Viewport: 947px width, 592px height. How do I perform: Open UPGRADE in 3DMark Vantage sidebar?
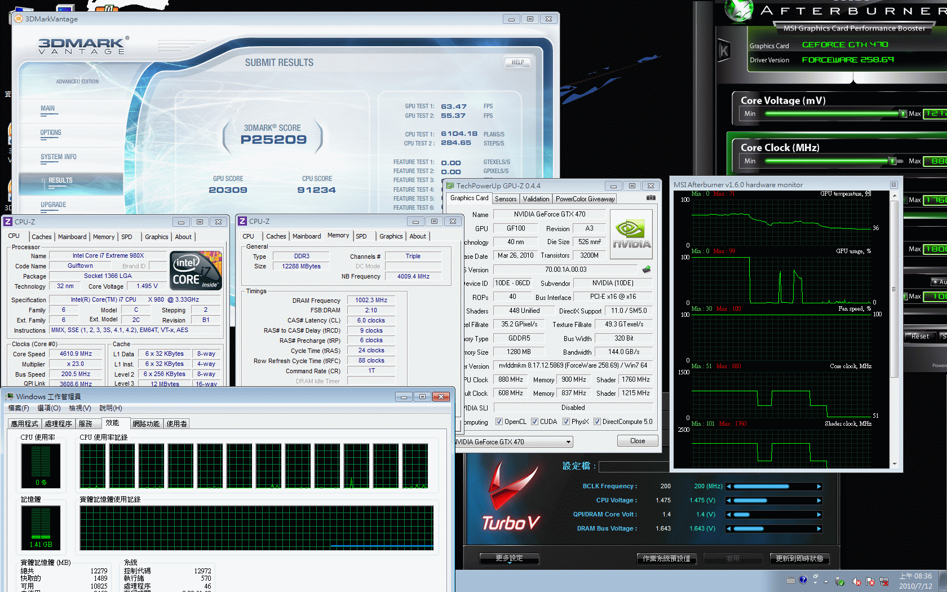[53, 205]
